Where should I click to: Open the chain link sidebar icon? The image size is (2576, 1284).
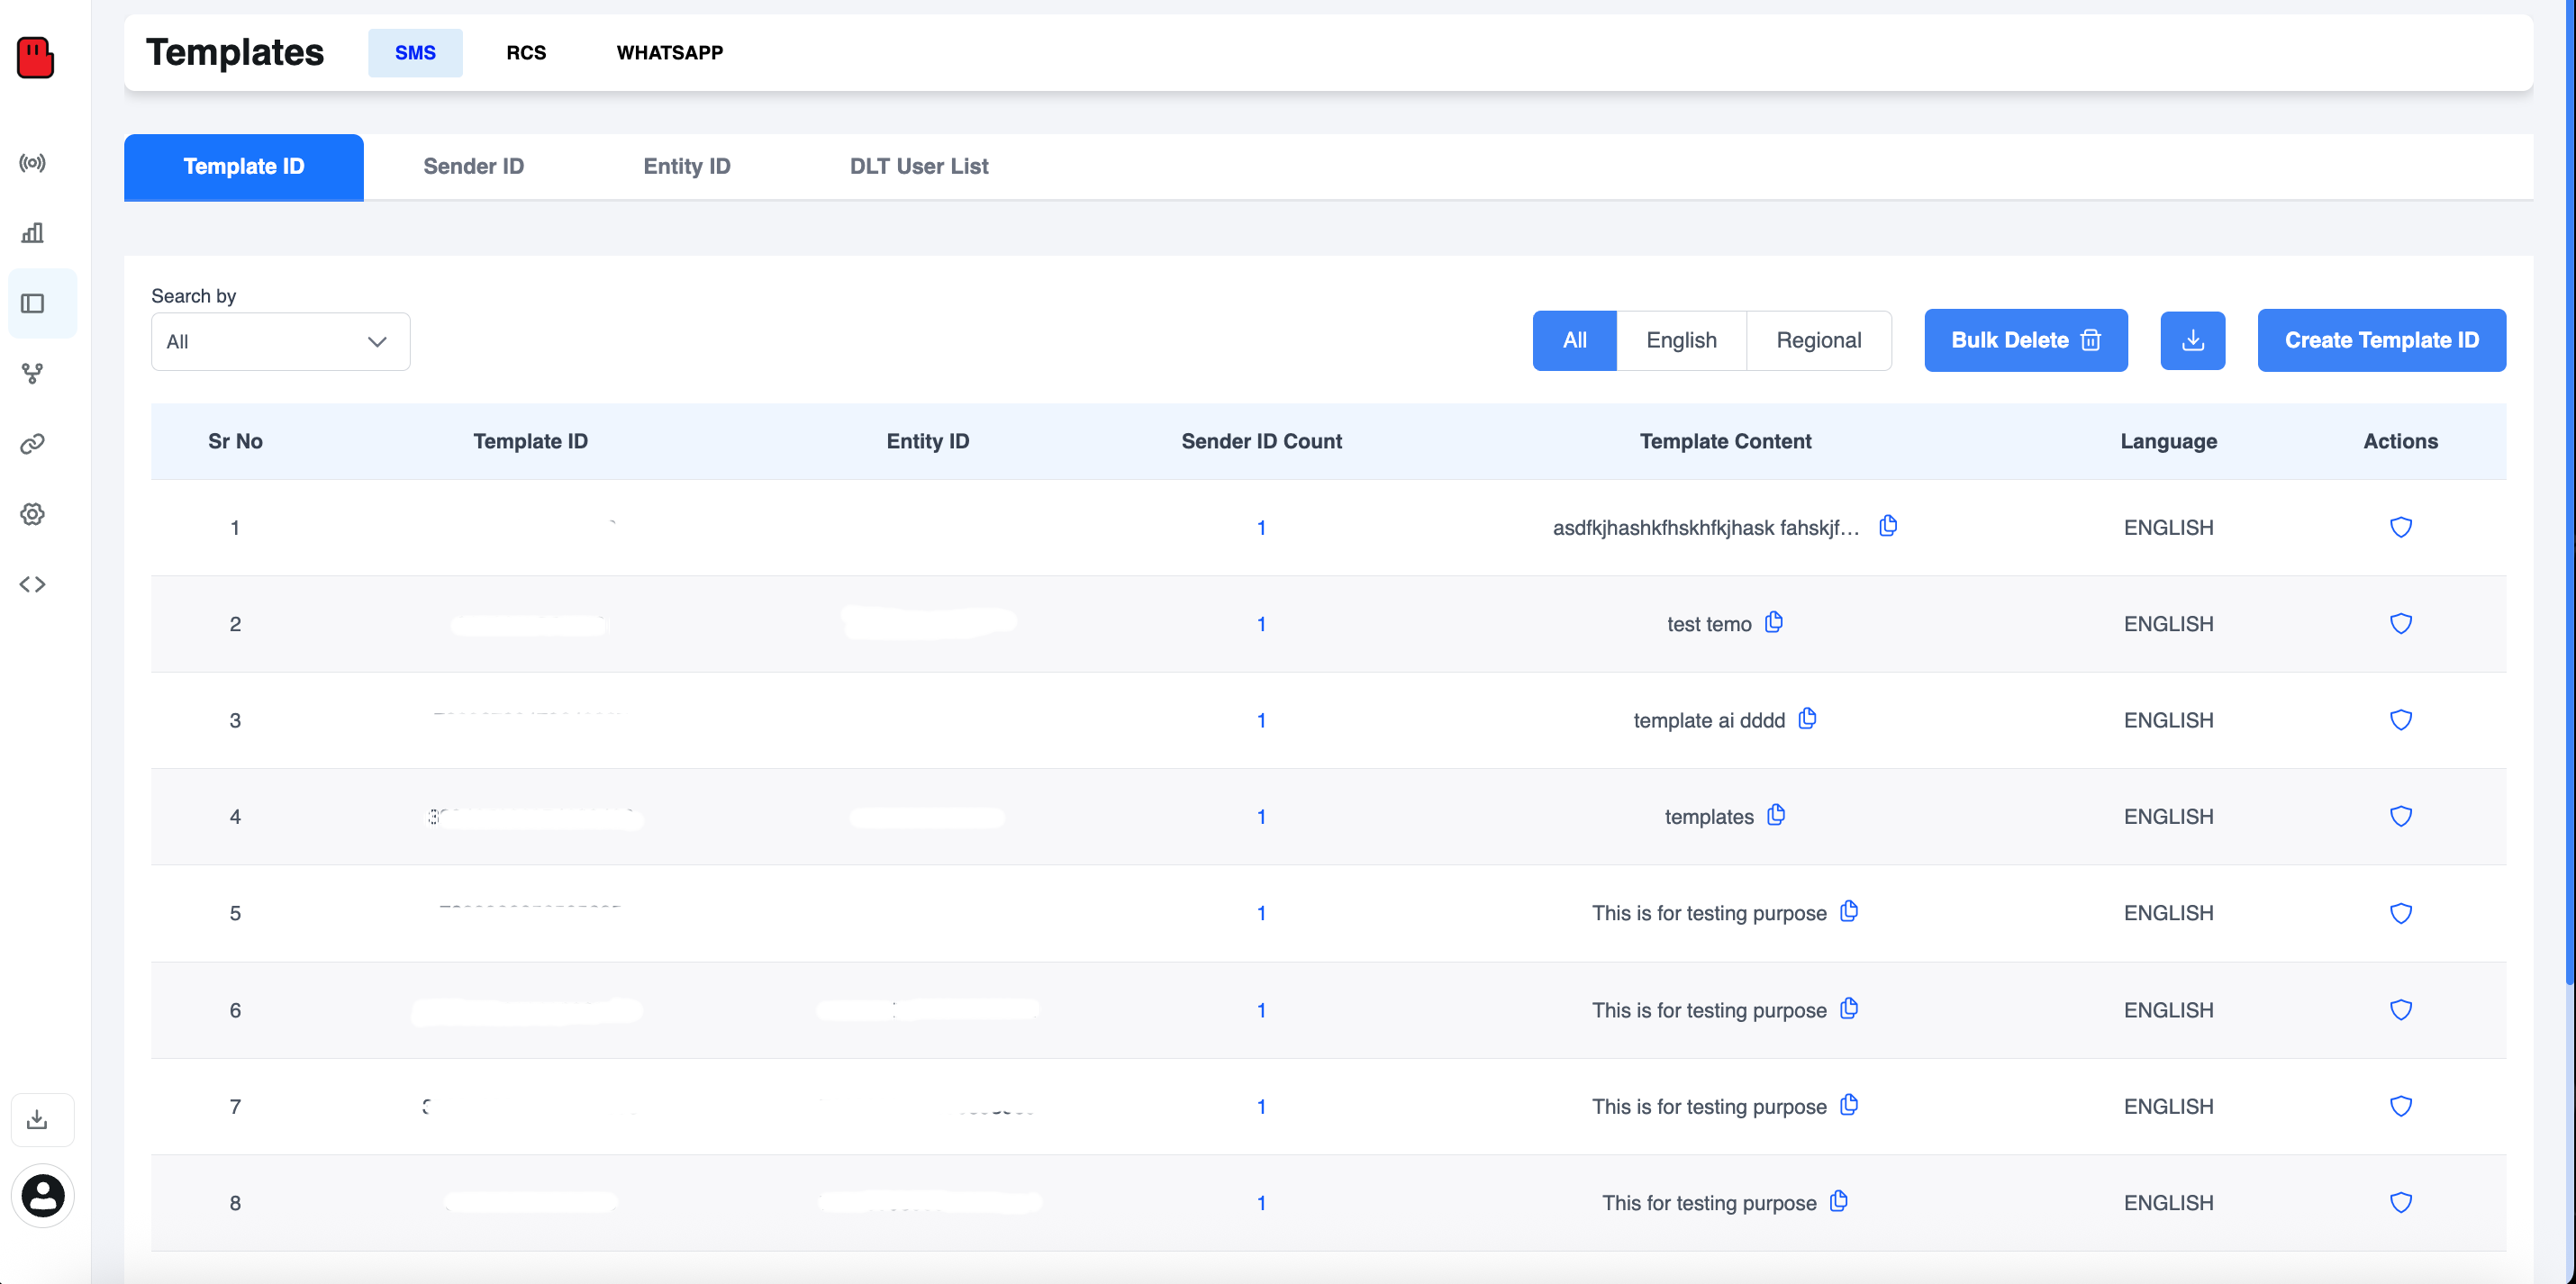pos(33,444)
